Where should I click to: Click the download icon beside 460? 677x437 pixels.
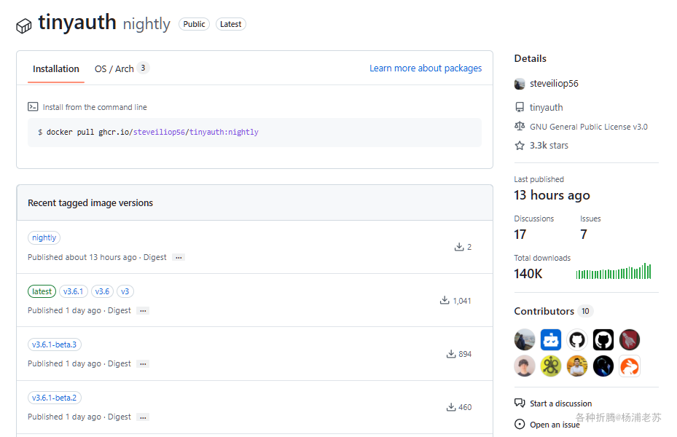point(451,407)
